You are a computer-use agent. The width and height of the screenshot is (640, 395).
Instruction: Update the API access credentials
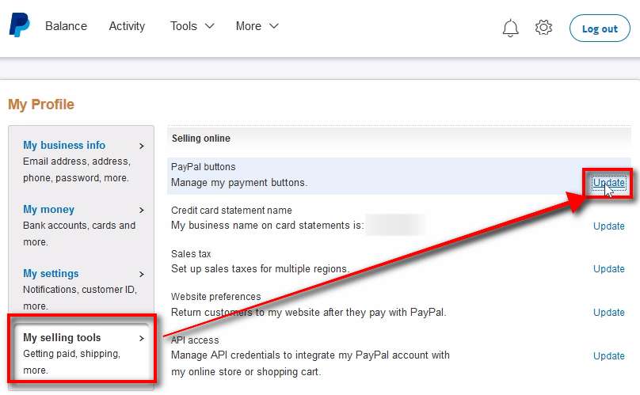point(608,355)
